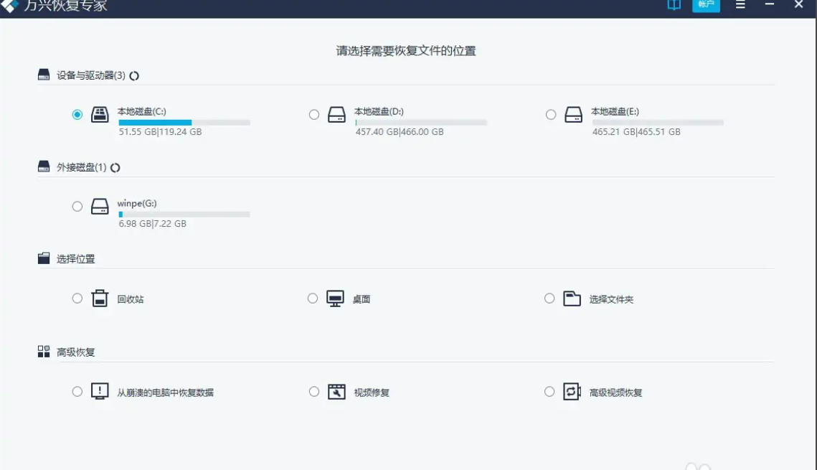Click the Advanced Video Recovery (高级视频恢复) icon
Image resolution: width=817 pixels, height=470 pixels.
572,392
